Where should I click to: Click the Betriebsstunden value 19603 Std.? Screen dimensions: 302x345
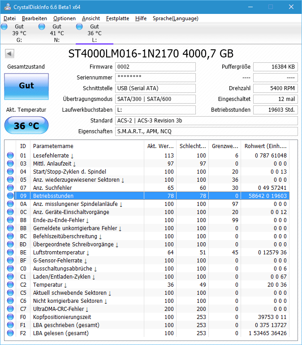pyautogui.click(x=276, y=110)
